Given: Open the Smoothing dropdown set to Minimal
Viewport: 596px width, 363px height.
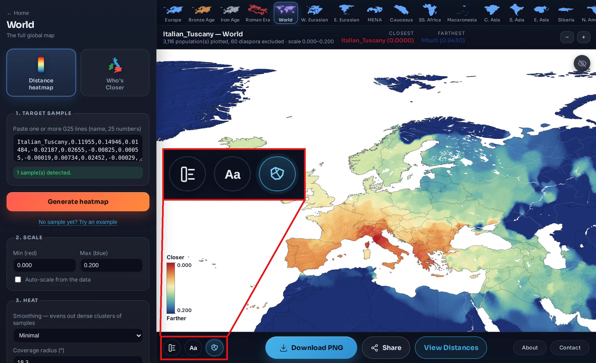Looking at the screenshot, I should [78, 336].
